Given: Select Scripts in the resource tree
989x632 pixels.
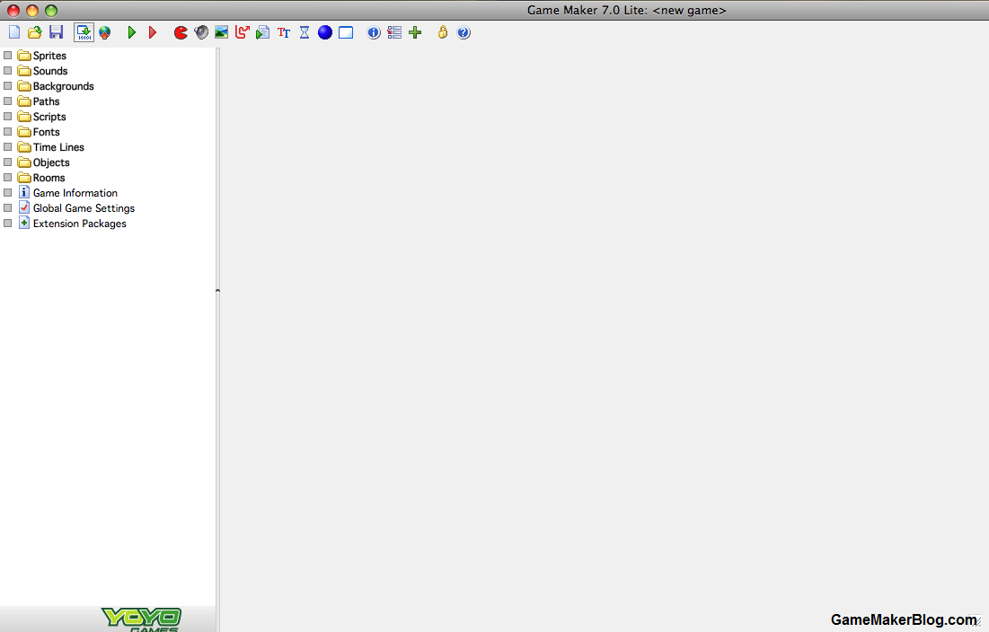Looking at the screenshot, I should 49,117.
